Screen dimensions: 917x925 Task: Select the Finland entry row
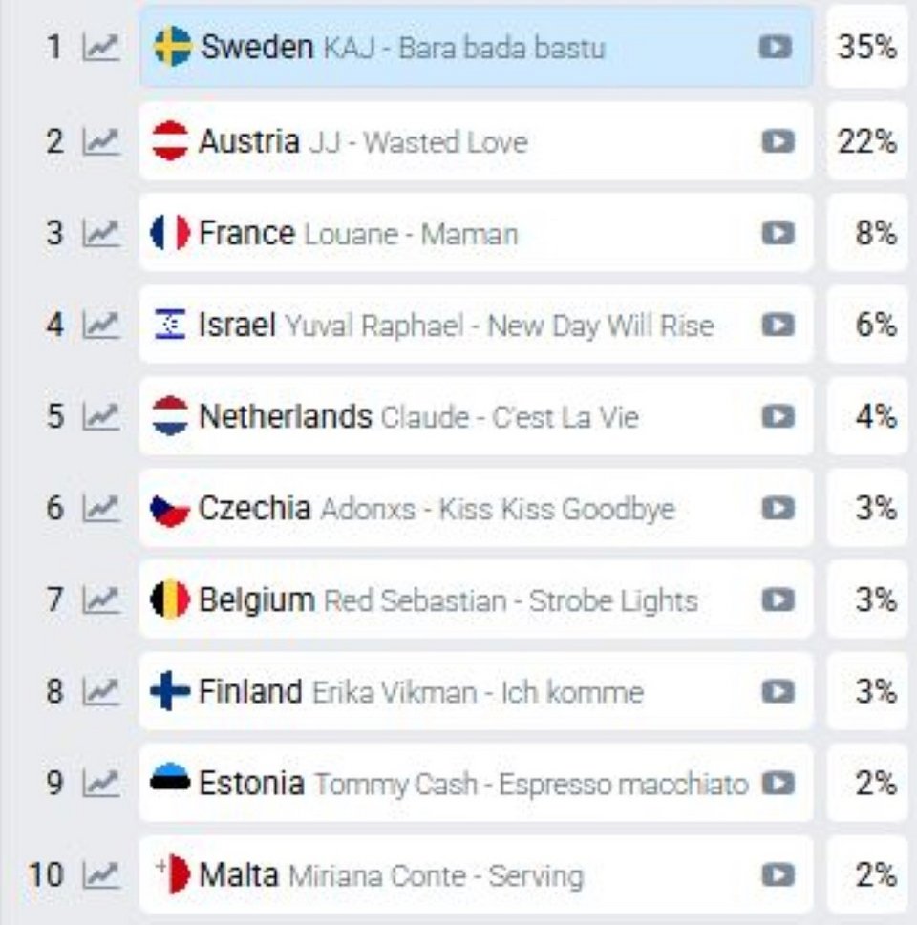[476, 691]
